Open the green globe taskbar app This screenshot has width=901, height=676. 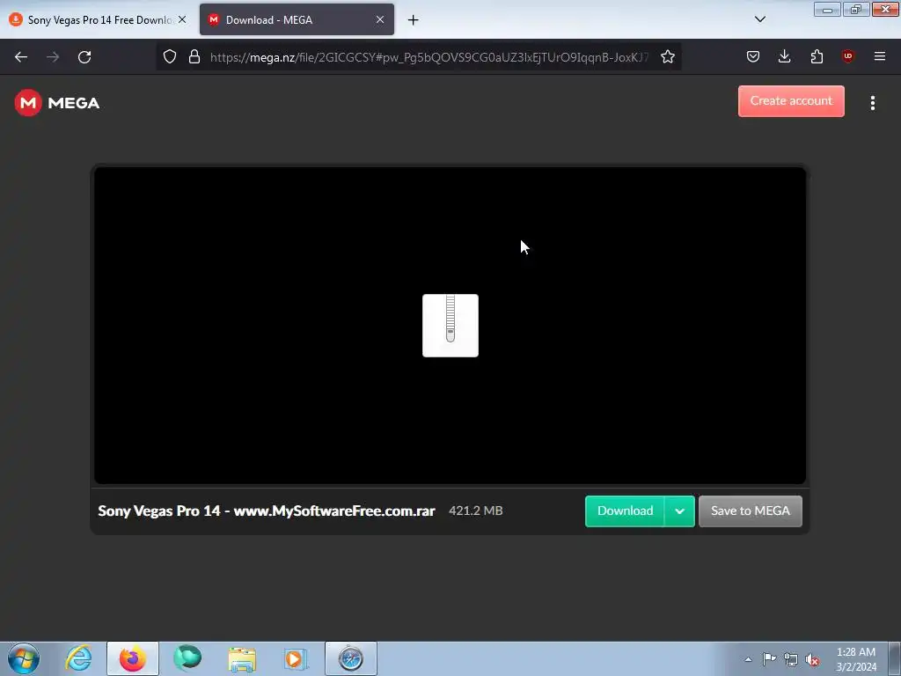point(187,658)
